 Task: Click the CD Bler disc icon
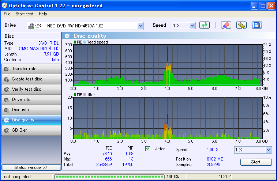click(6, 131)
